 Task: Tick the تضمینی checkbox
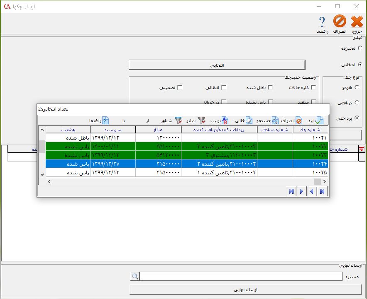[x=180, y=87]
